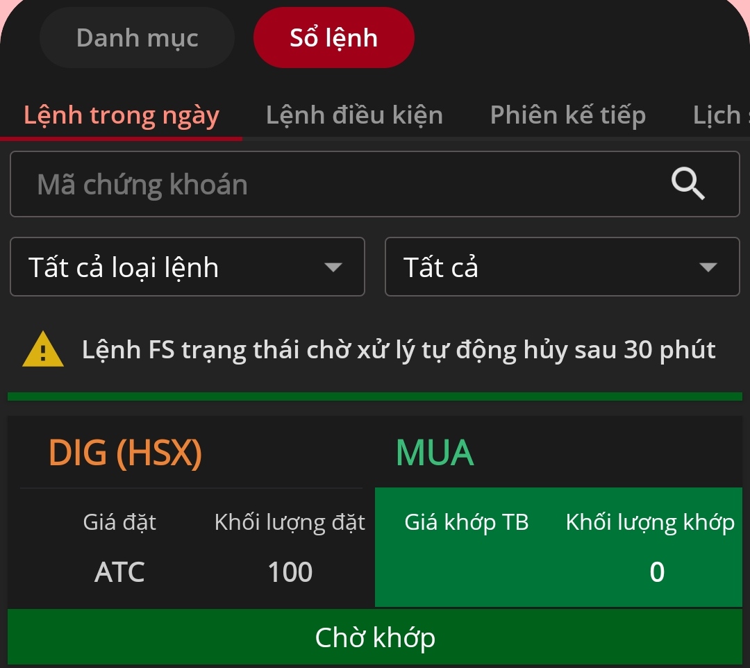Screen dimensions: 750x668
Task: Switch to the Danh mục toggle
Action: (137, 38)
